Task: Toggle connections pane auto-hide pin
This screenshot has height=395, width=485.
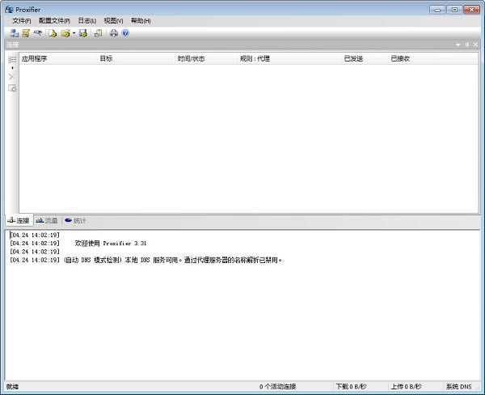Action: 467,45
